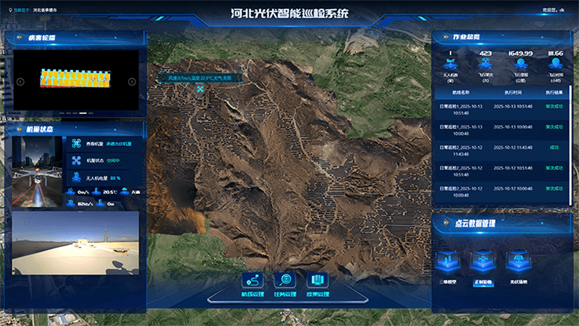
Task: Show previous image in 病害轮播 carousel
Action: 21,82
